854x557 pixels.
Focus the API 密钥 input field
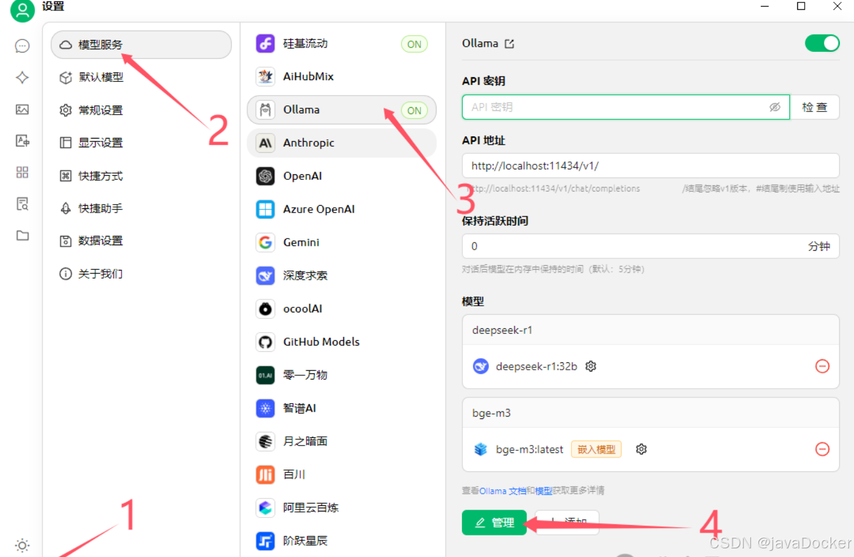point(626,107)
